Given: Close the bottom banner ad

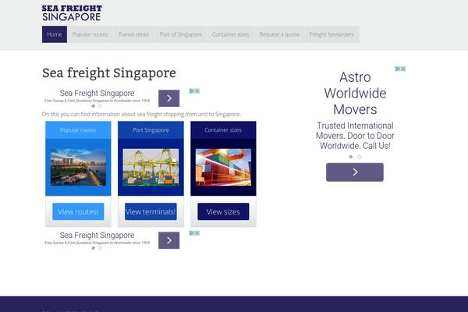Looking at the screenshot, I should (x=197, y=233).
